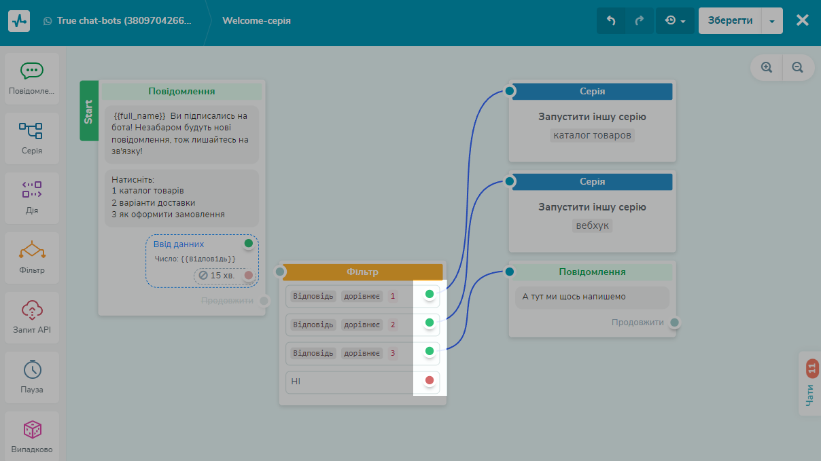Viewport: 821px width, 461px height.
Task: Zoom out of the flow canvas
Action: (x=798, y=67)
